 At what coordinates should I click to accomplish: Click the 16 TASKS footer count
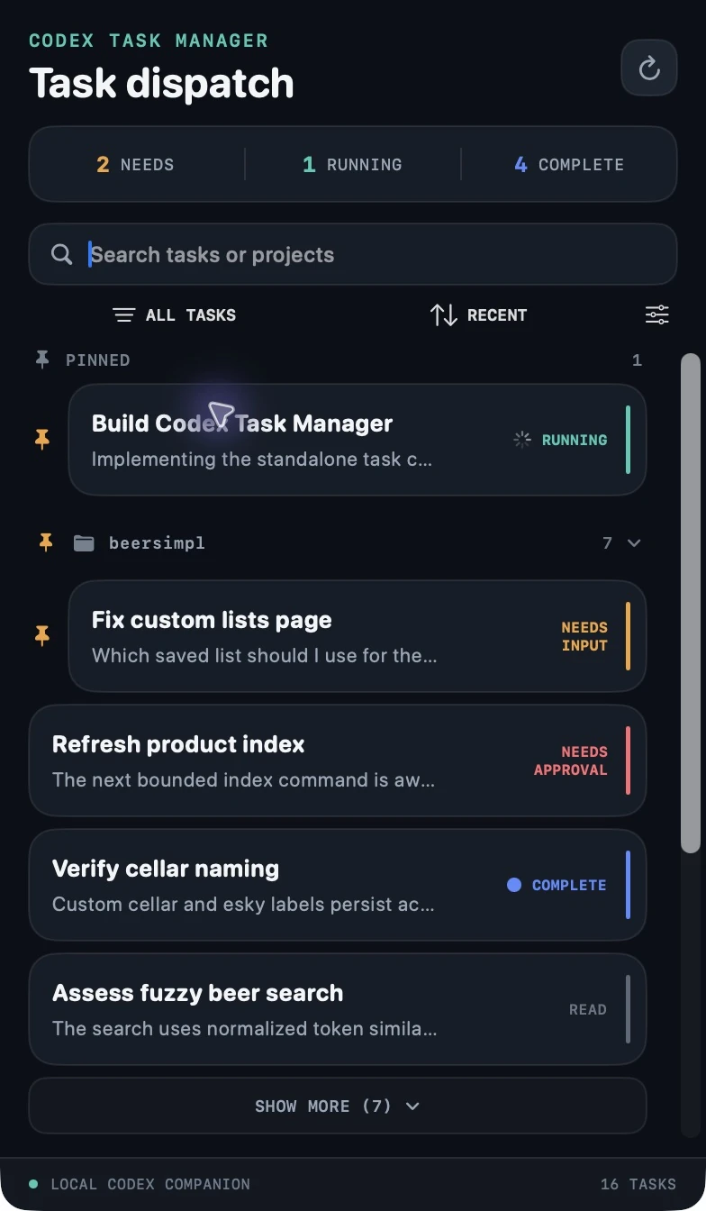coord(638,1184)
